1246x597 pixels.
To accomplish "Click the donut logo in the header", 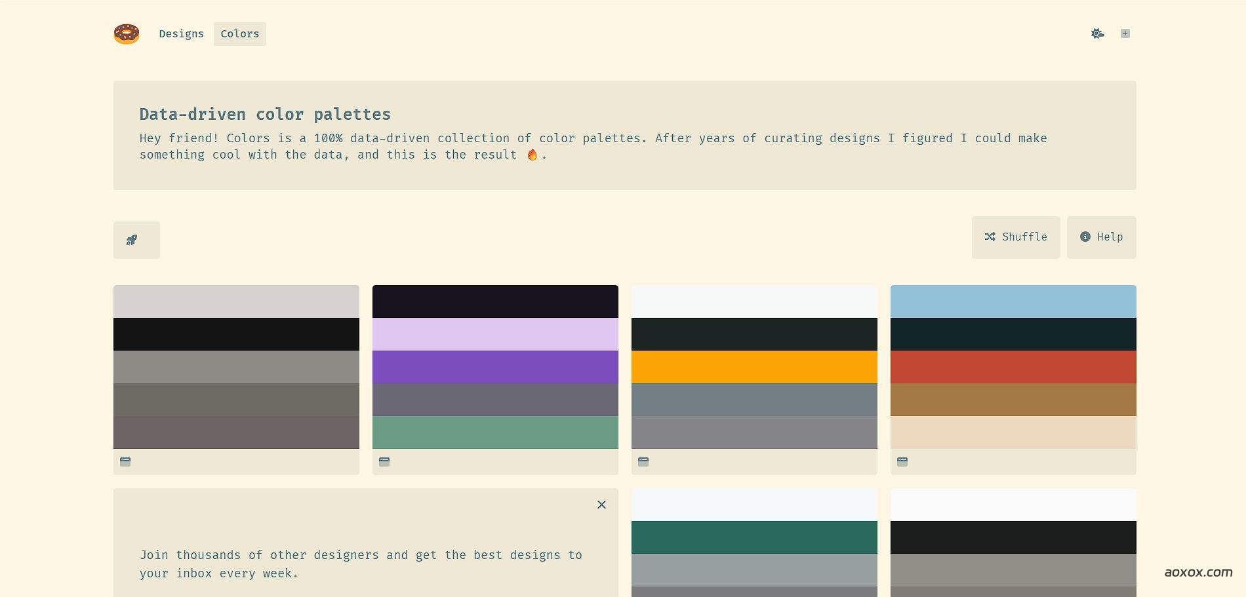I will pyautogui.click(x=126, y=33).
